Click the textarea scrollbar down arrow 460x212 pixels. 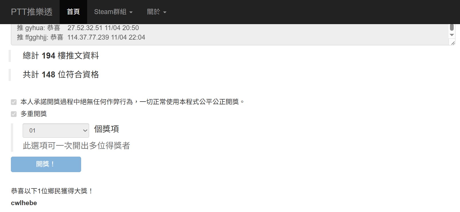click(452, 35)
